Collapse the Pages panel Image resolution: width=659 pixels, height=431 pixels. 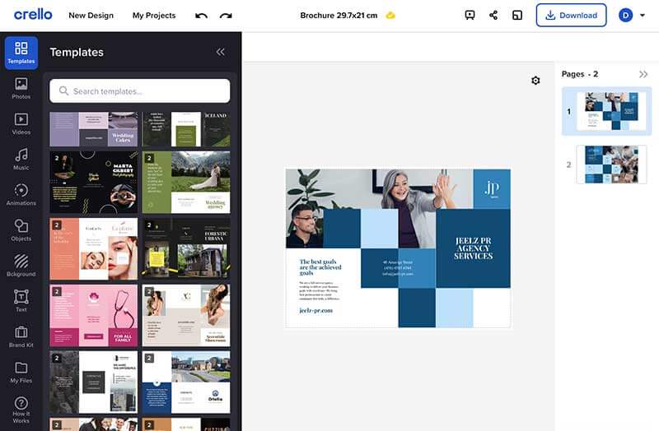point(643,74)
